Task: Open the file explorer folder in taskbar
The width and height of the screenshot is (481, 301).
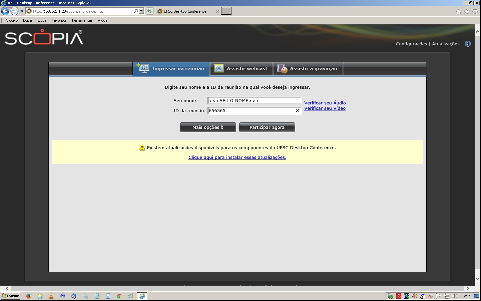Action: (40, 296)
